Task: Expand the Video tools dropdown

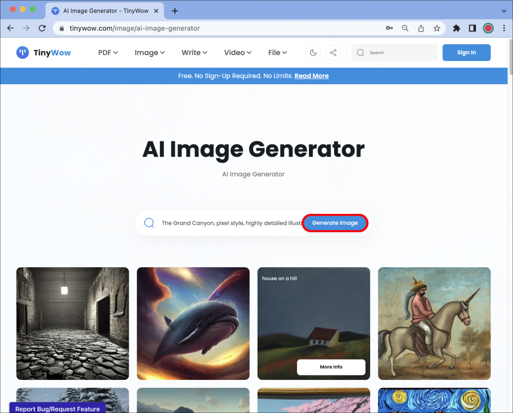Action: click(x=237, y=53)
